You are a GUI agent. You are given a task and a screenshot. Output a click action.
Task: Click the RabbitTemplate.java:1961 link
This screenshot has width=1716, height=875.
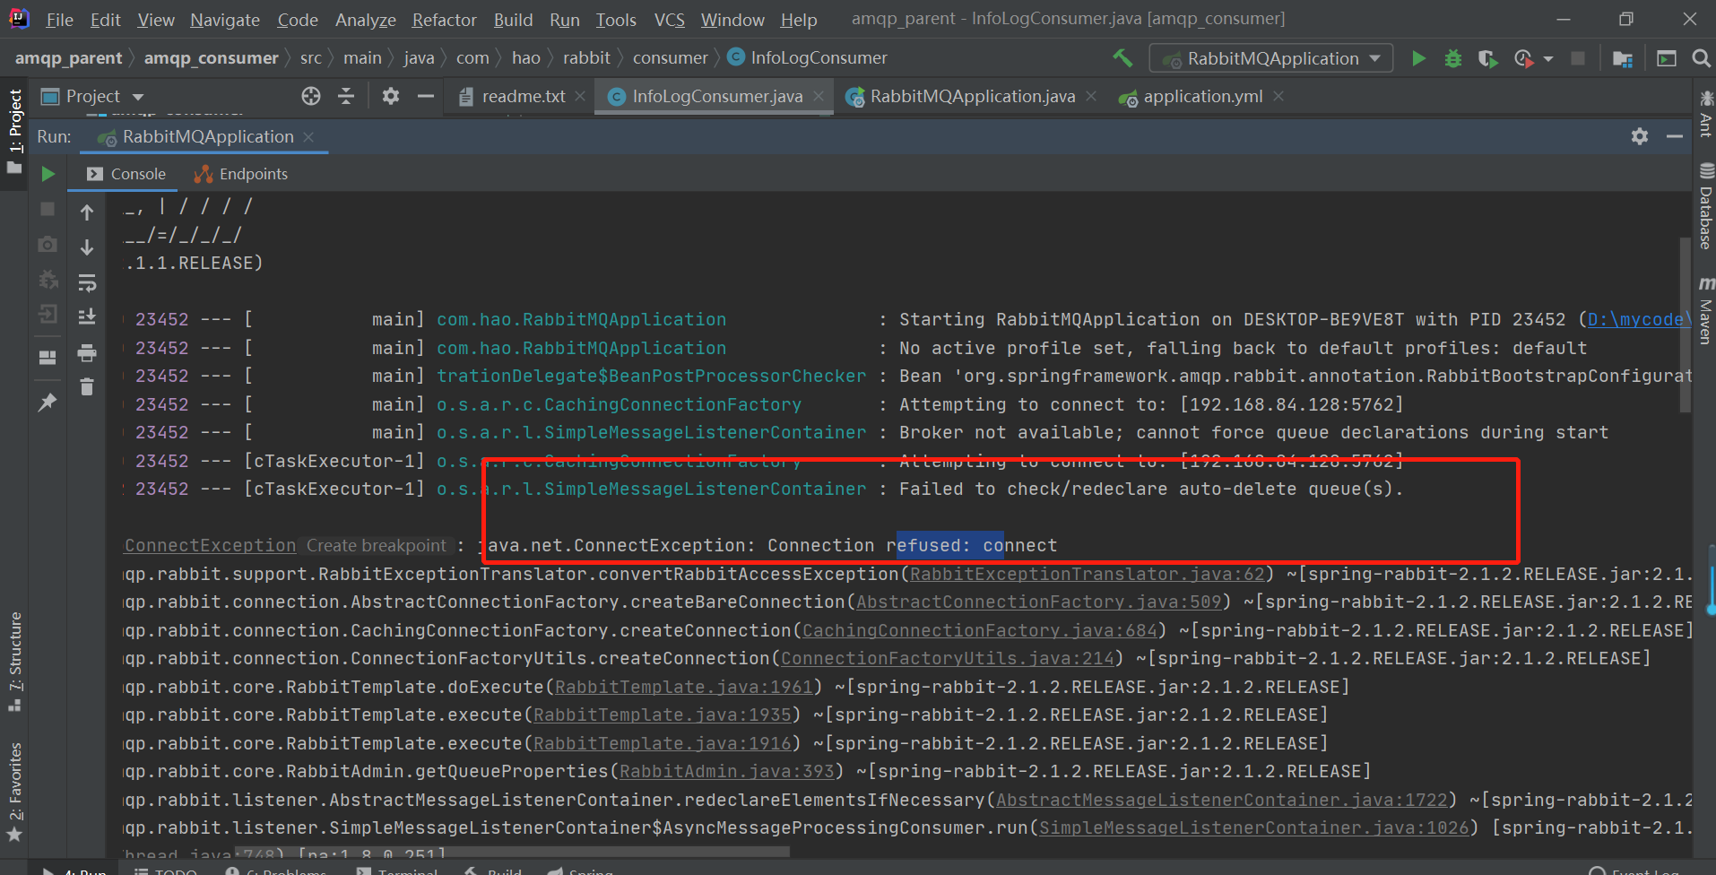click(684, 687)
